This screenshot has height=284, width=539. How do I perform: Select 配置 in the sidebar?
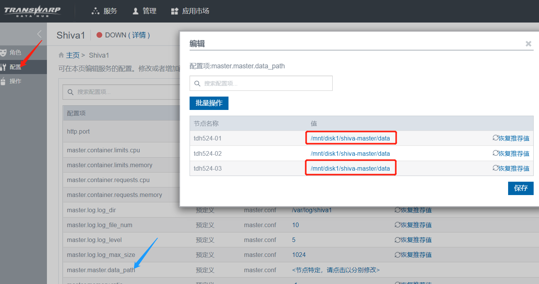(15, 67)
